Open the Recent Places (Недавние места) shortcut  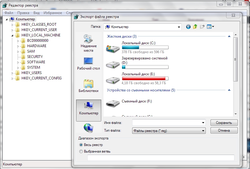tap(89, 43)
